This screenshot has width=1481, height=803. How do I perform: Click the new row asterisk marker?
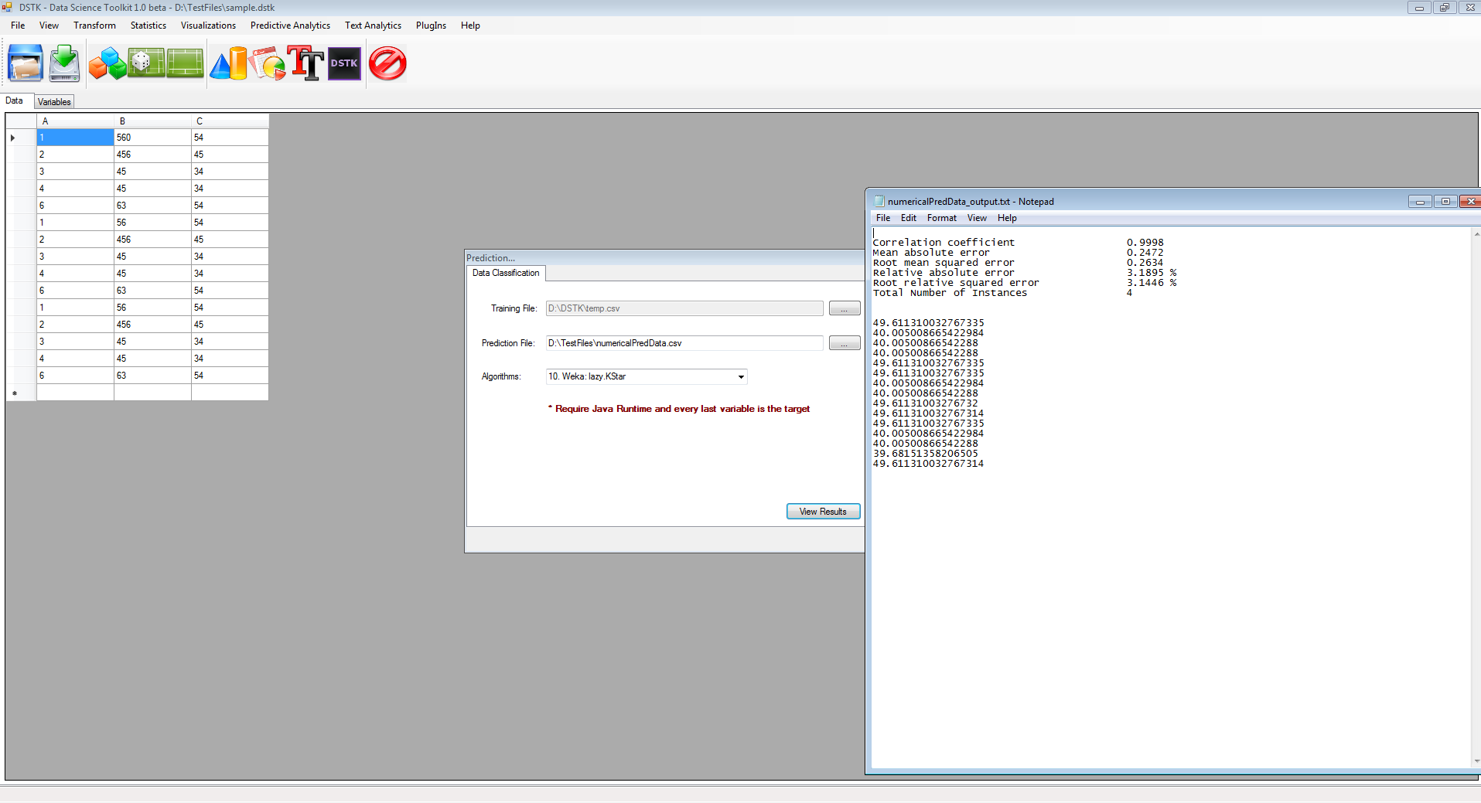point(14,393)
